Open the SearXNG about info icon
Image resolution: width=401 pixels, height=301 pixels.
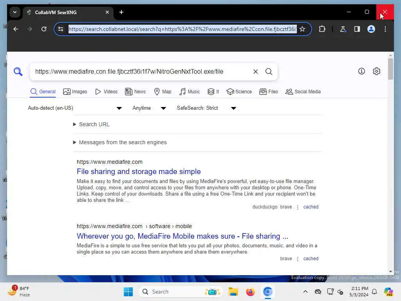[x=361, y=71]
